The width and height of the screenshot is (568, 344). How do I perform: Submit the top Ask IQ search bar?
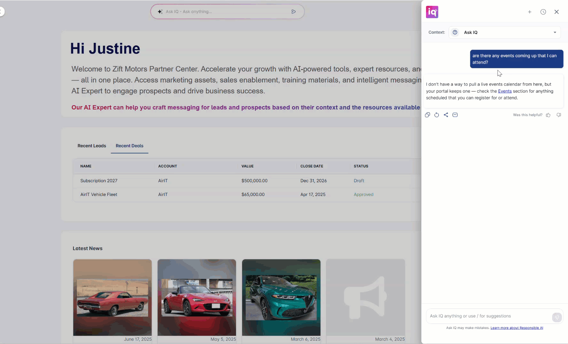click(x=294, y=12)
